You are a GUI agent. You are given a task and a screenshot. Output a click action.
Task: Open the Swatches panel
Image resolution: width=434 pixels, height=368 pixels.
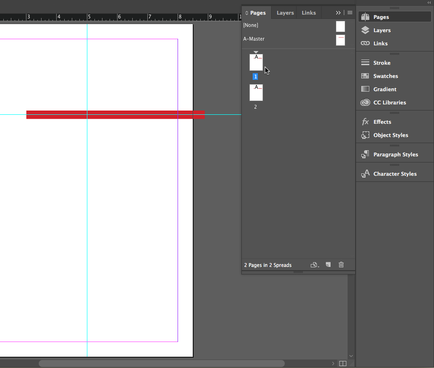[385, 76]
